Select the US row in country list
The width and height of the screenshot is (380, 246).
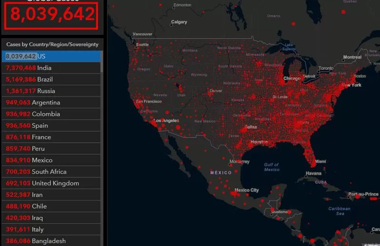click(x=51, y=57)
